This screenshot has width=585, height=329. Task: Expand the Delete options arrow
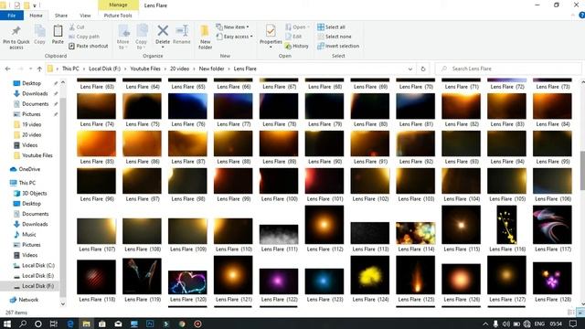click(x=163, y=48)
